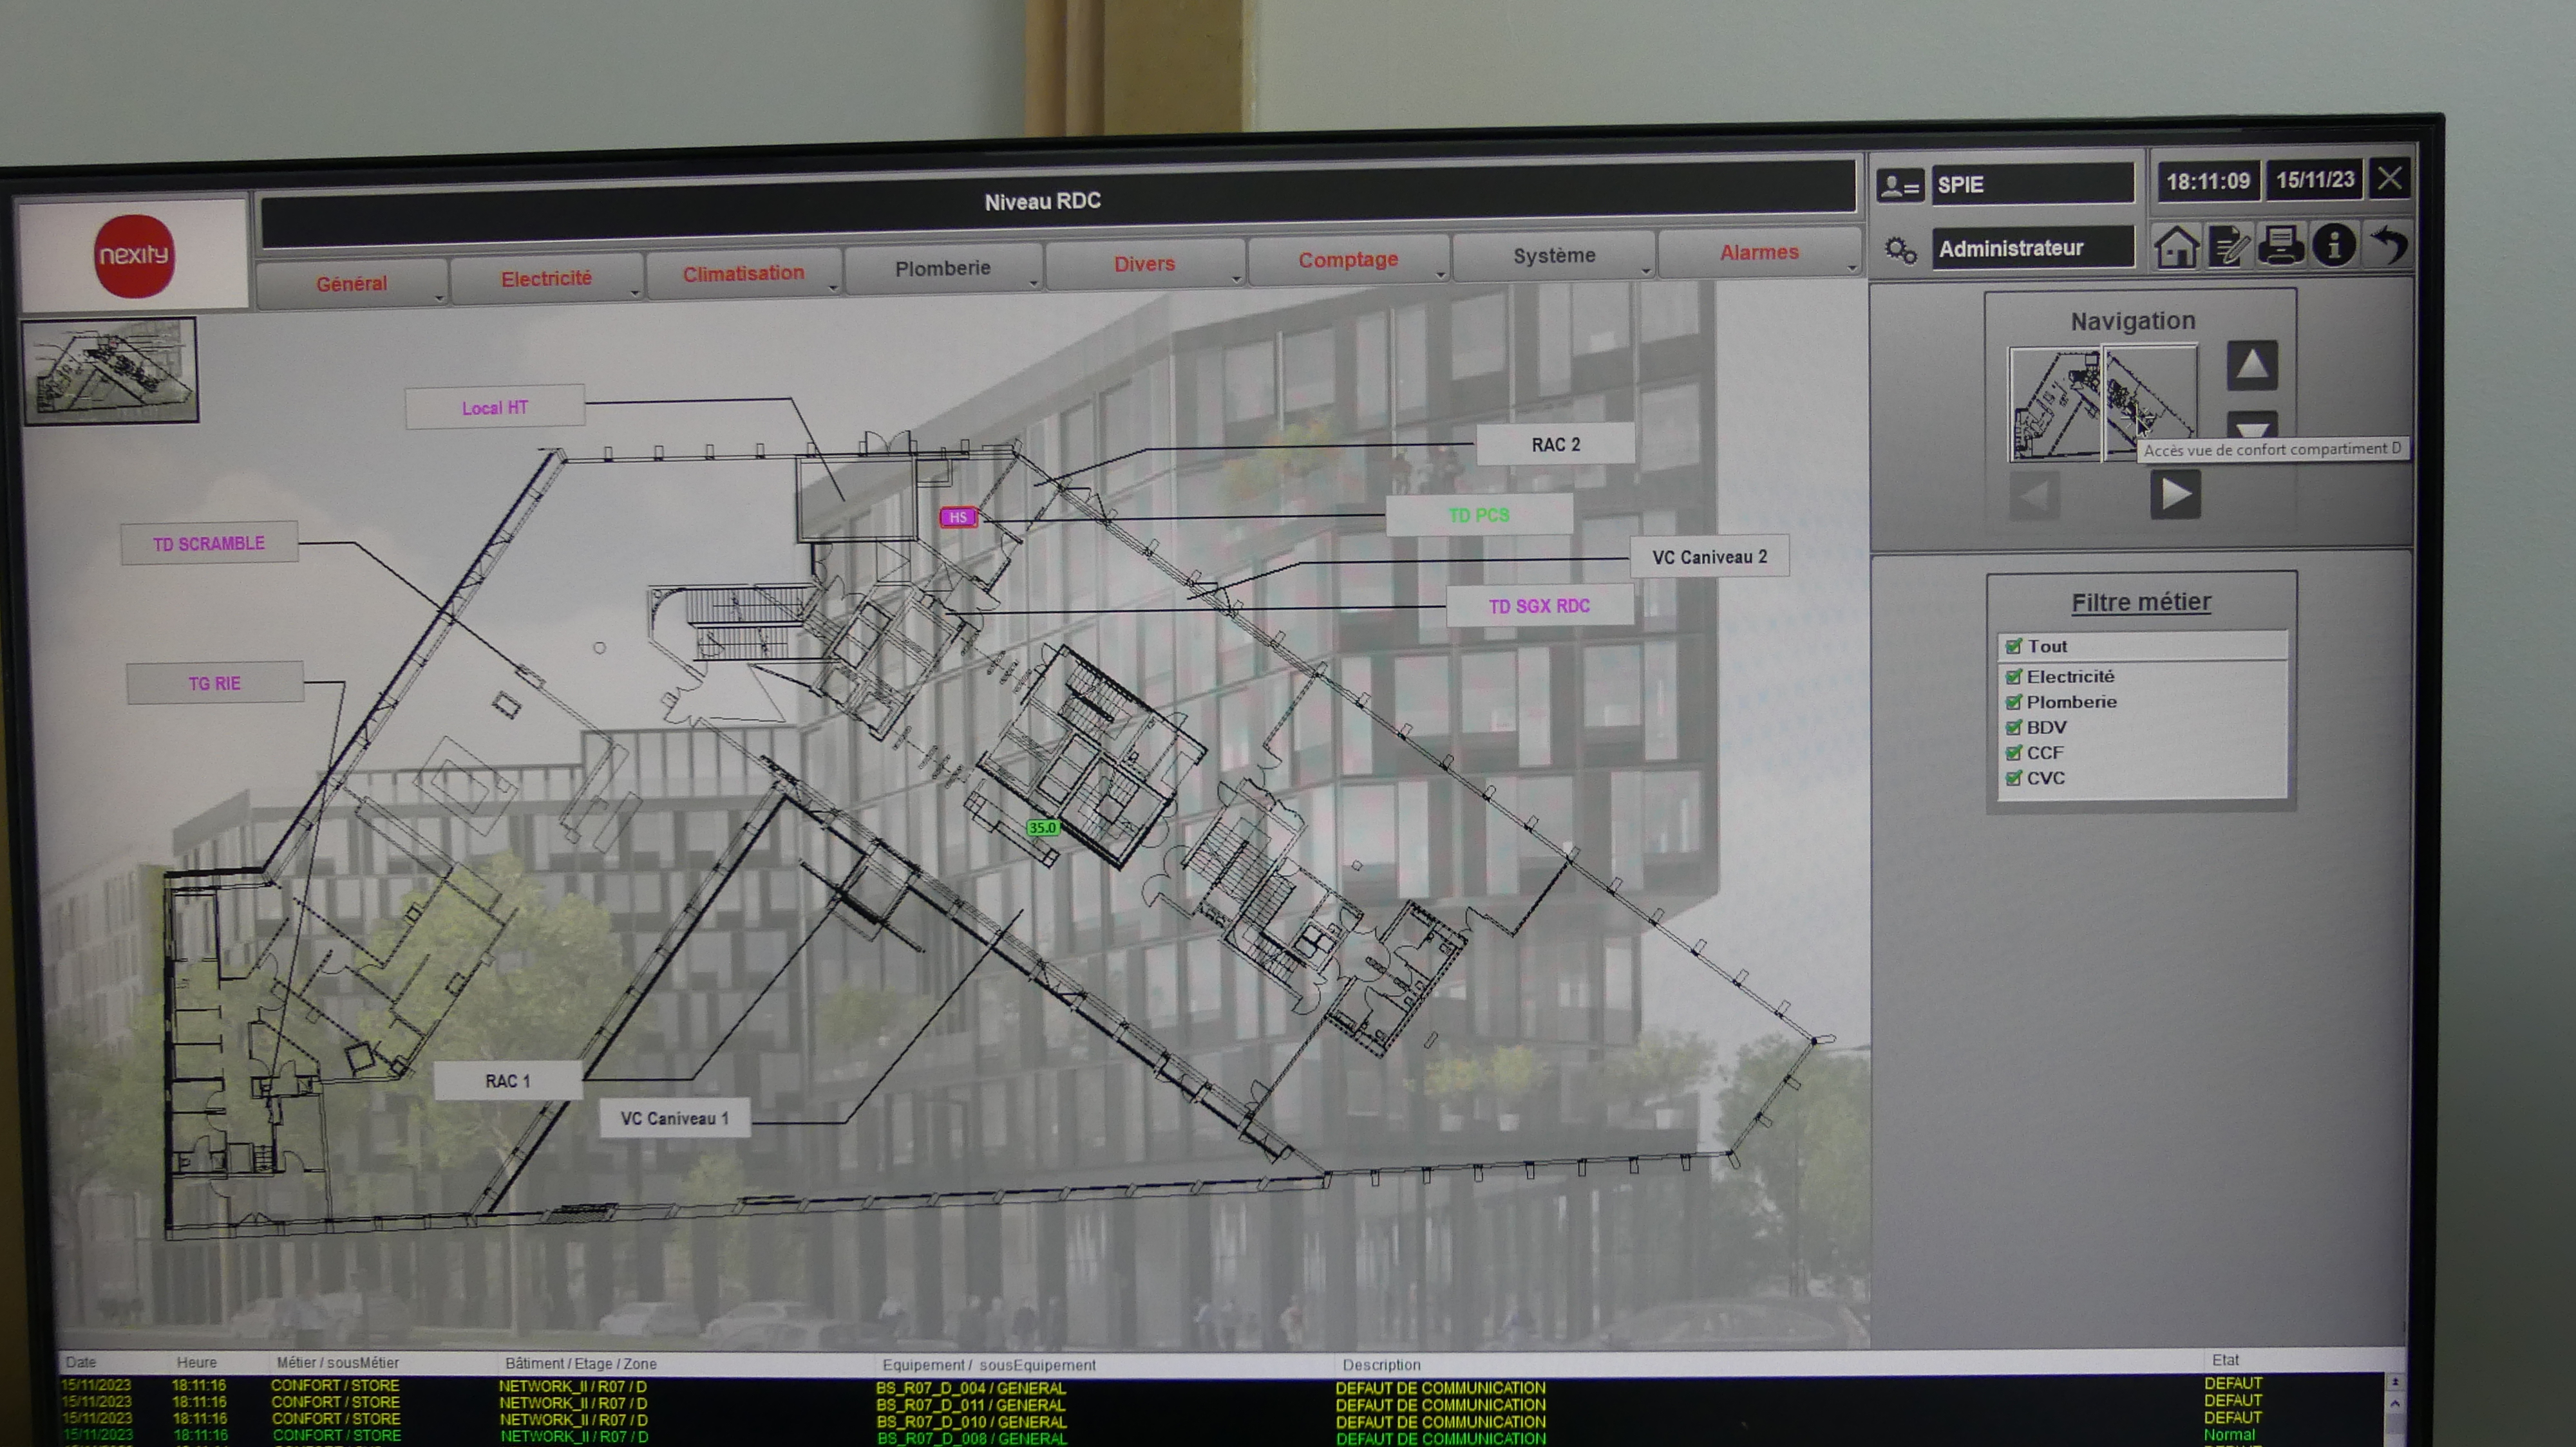This screenshot has width=2576, height=1447.
Task: Open the left floor plan navigation thumbnail
Action: 2054,404
